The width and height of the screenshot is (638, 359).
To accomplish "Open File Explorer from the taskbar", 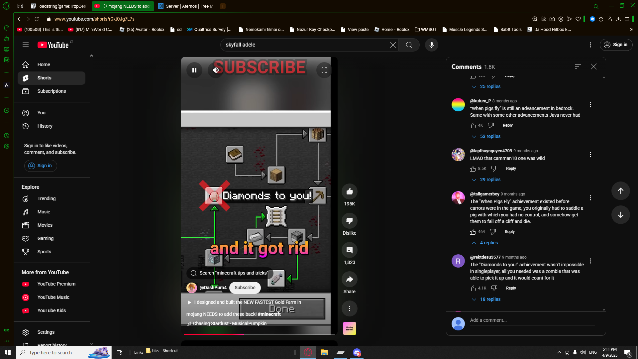I will pos(324,352).
